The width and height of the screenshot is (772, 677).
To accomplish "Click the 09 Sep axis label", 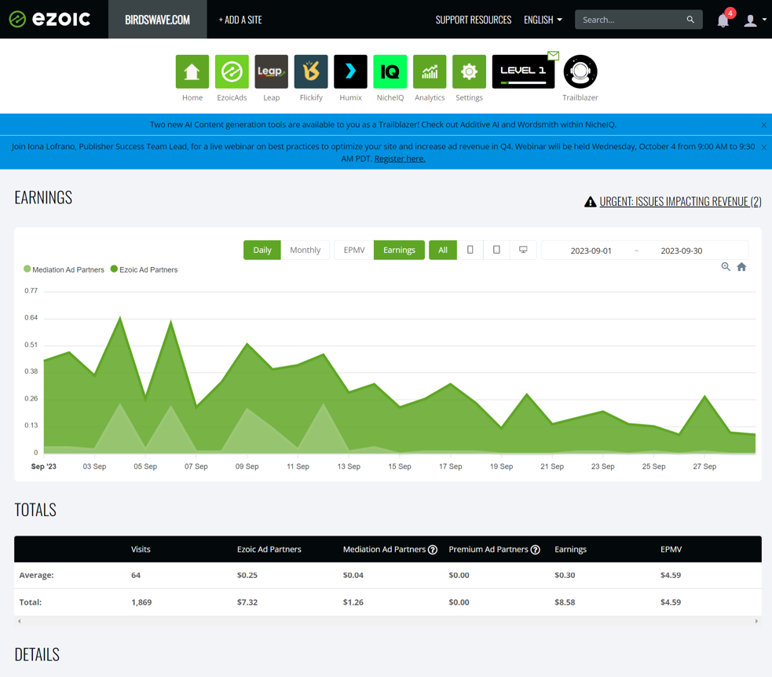I will click(x=247, y=467).
